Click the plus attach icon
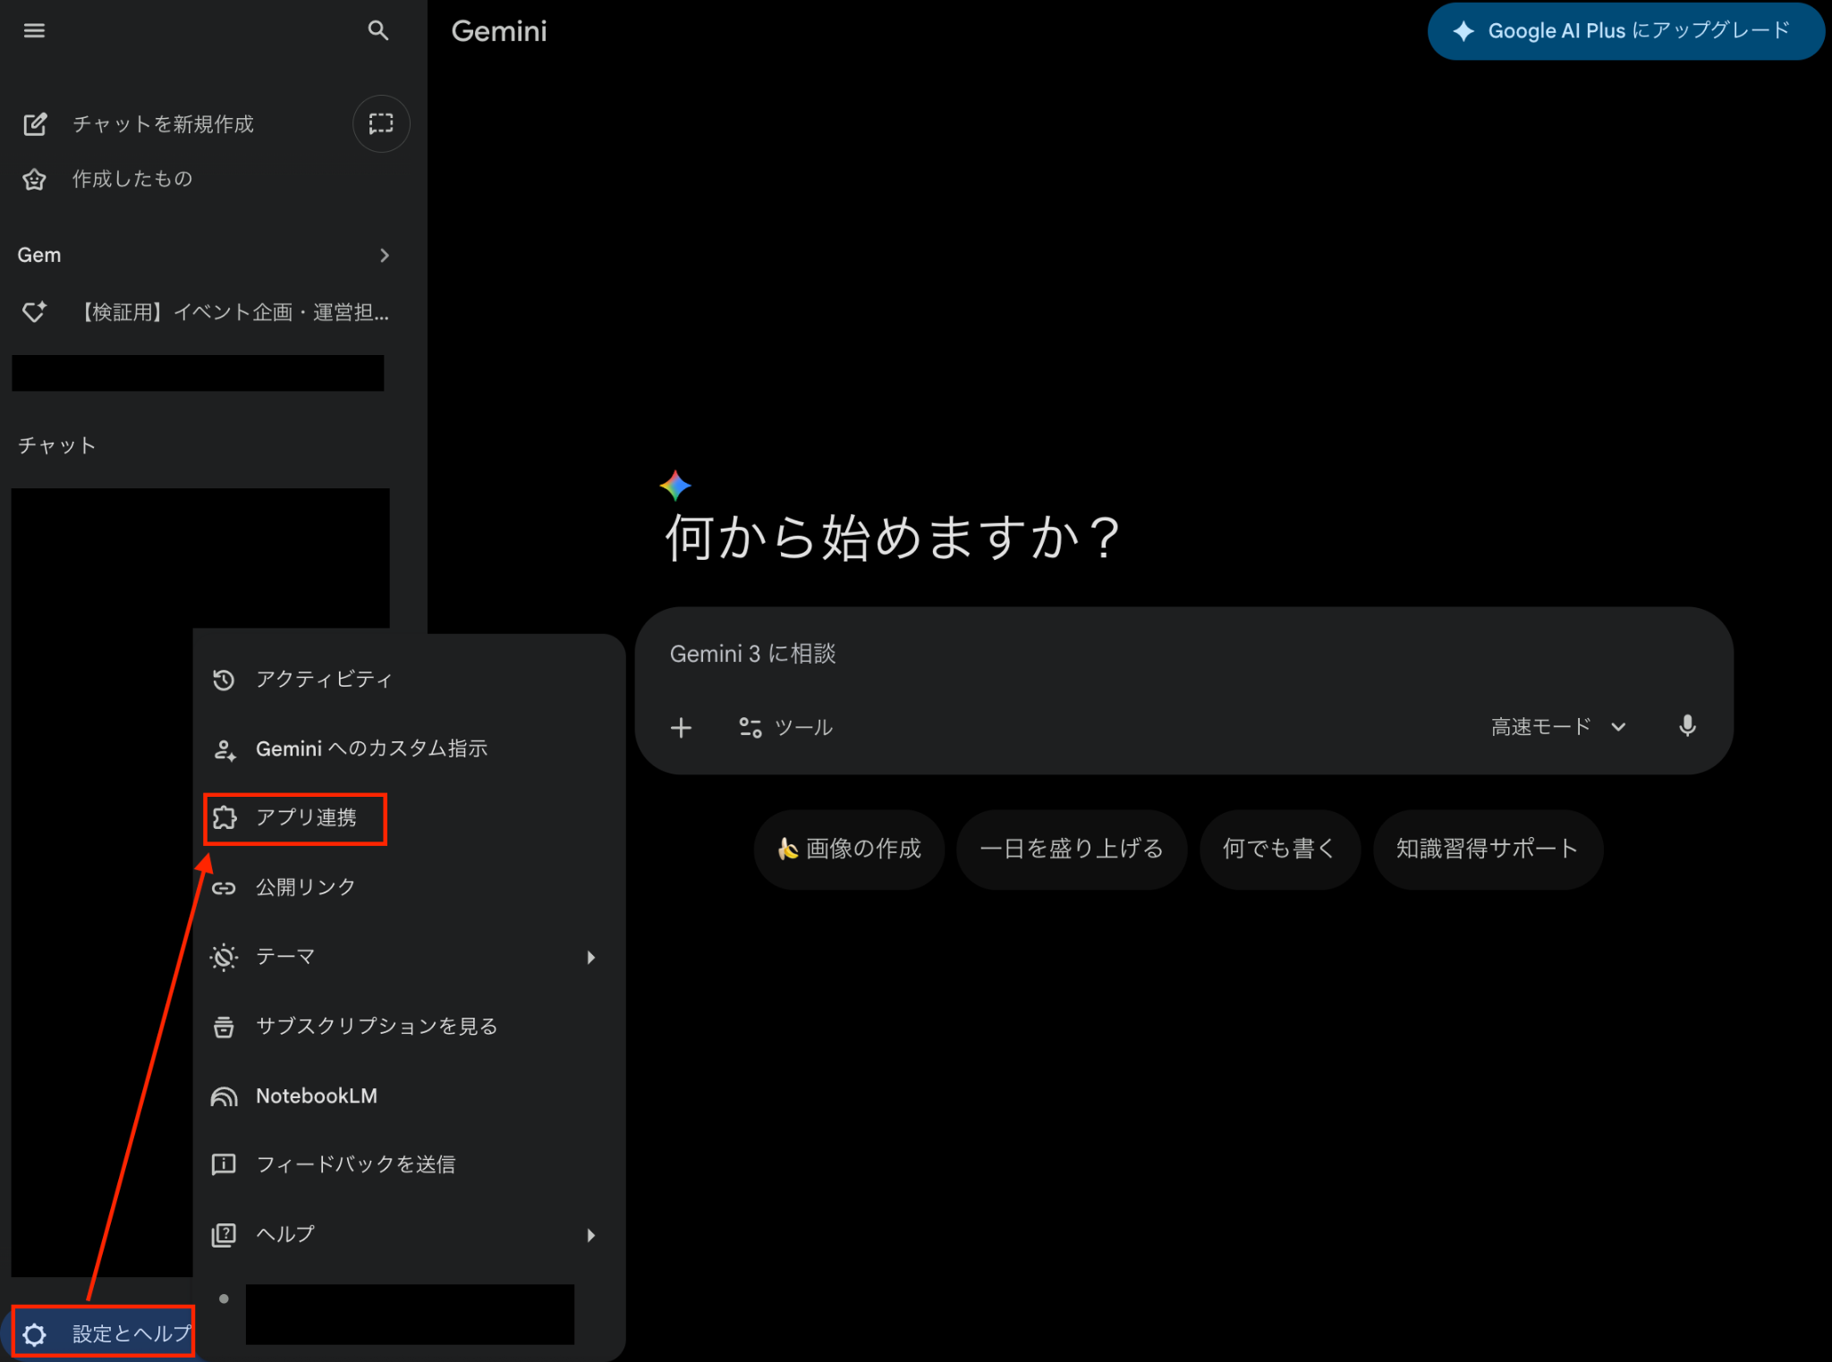The height and width of the screenshot is (1362, 1832). [681, 728]
